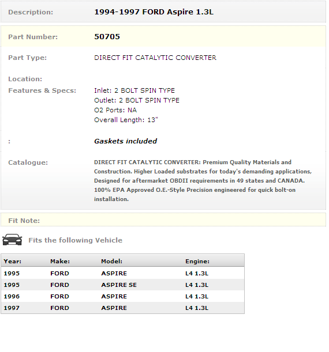Viewport: 329px width, 352px height.
Task: Click the car icon beside Fits the following Vehicle
Action: [x=12, y=240]
